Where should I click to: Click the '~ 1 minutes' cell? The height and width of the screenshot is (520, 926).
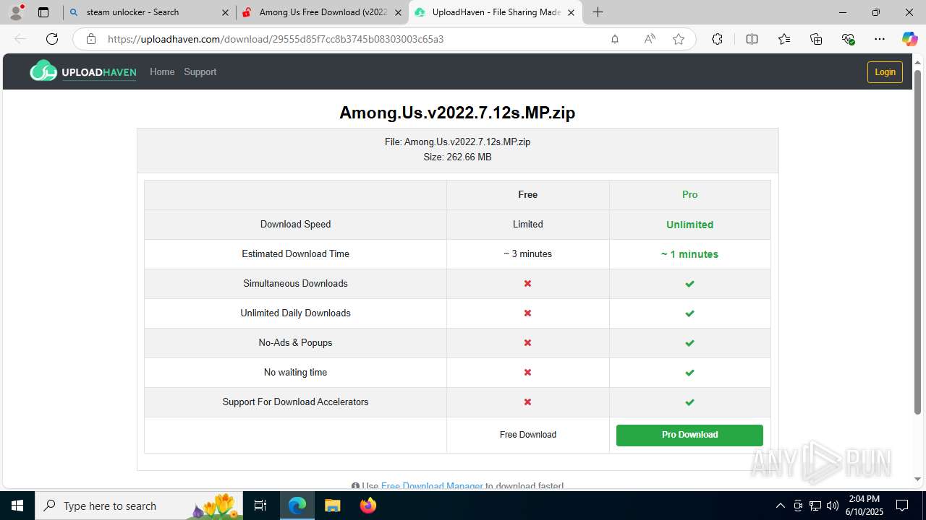point(689,254)
